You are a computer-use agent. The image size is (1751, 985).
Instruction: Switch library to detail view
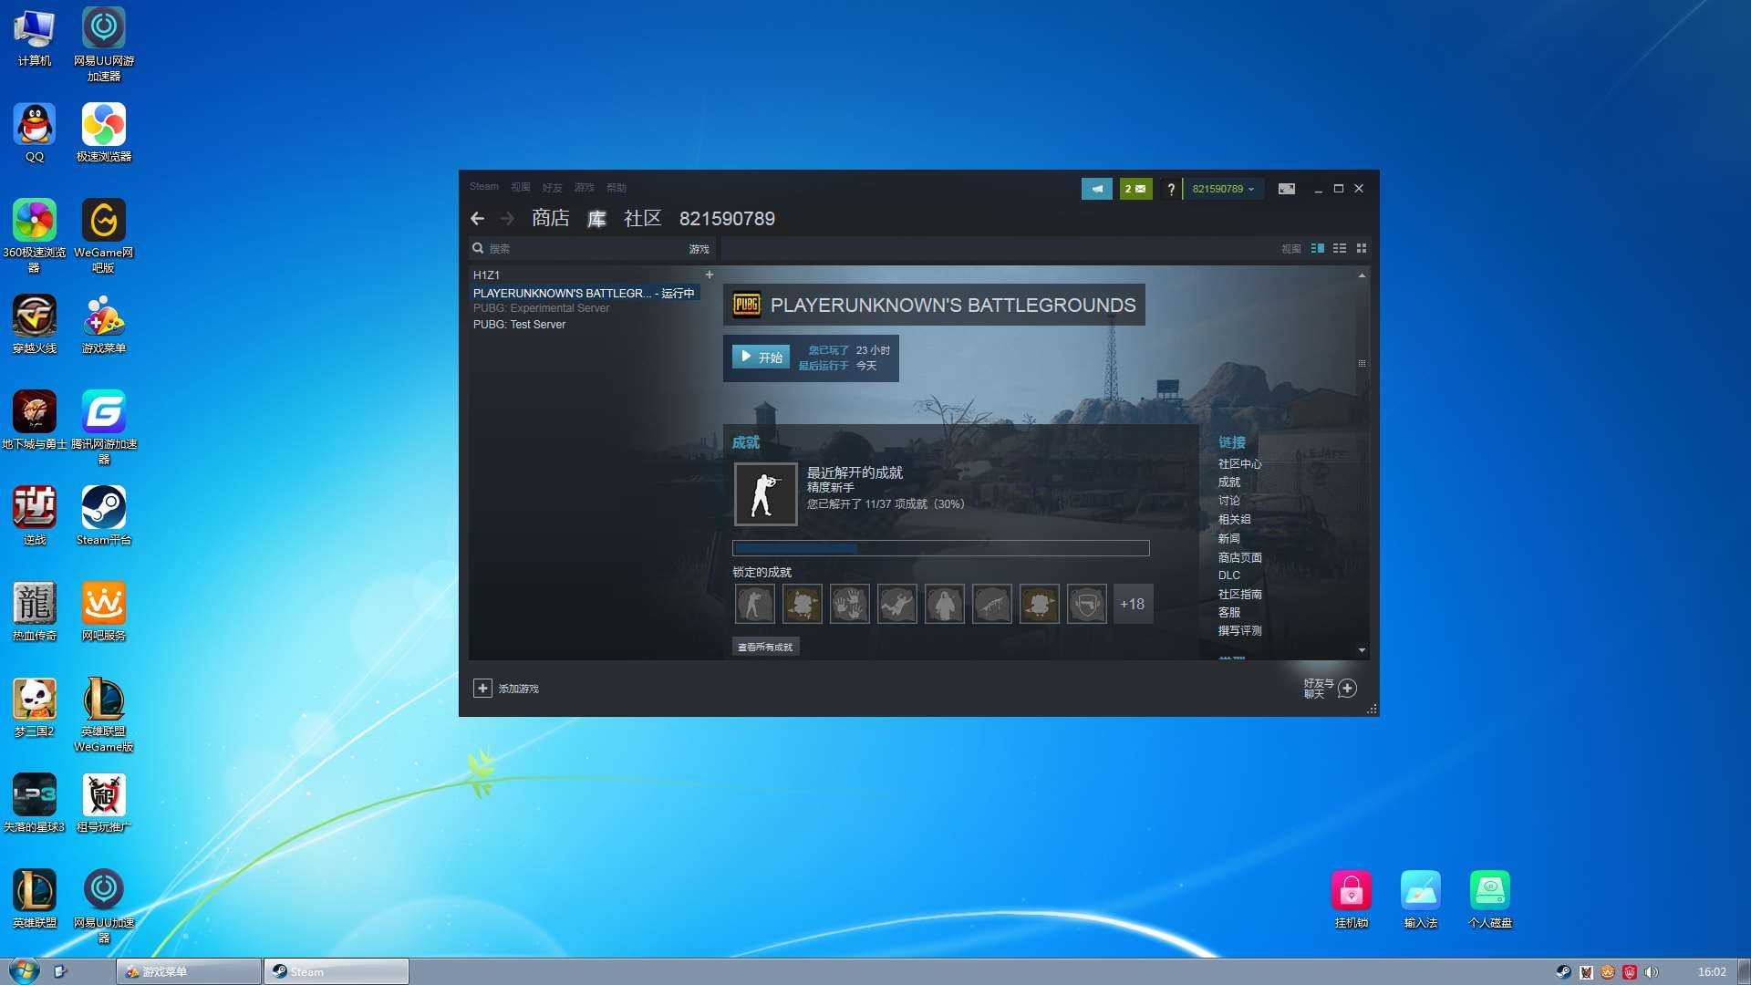tap(1317, 248)
